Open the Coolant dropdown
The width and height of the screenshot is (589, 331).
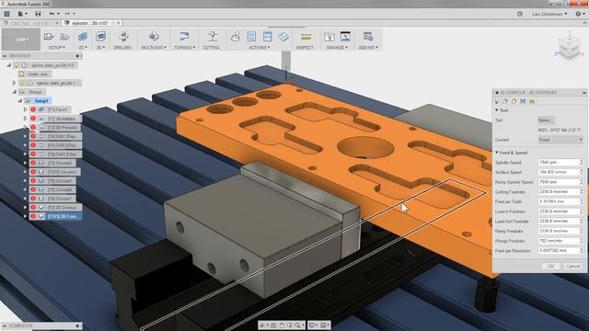pyautogui.click(x=560, y=140)
